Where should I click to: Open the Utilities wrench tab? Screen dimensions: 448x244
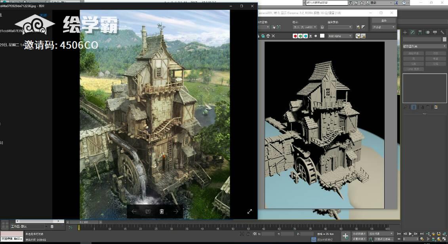pos(442,32)
